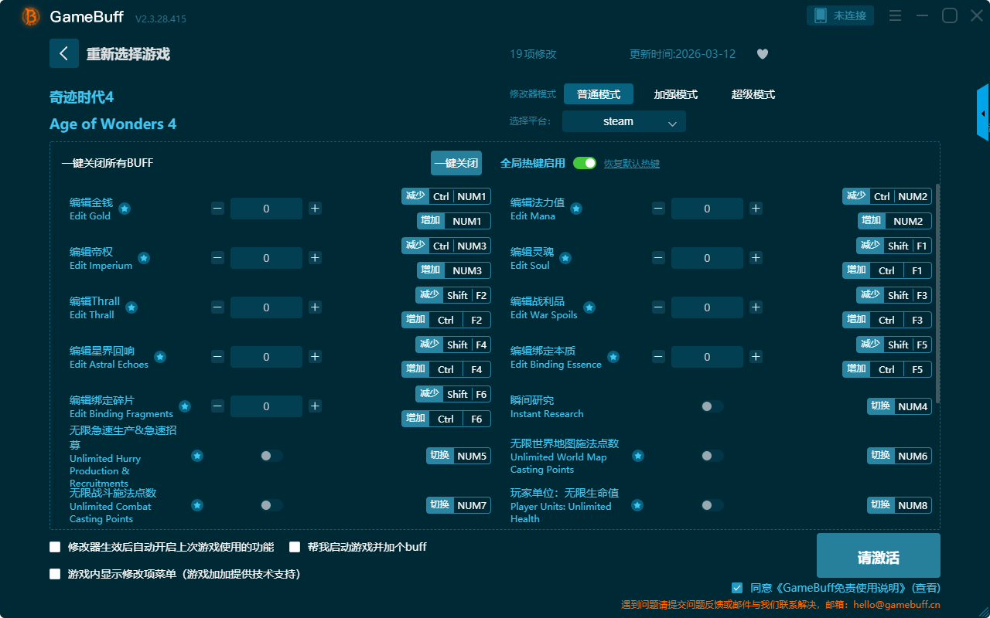
Task: Decrease Edit Thrall value with minus
Action: tap(217, 307)
